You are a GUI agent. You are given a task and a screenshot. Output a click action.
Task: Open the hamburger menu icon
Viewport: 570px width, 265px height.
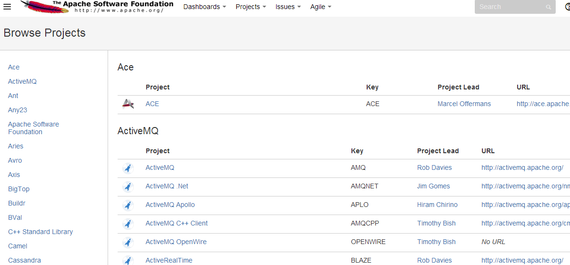pos(7,7)
